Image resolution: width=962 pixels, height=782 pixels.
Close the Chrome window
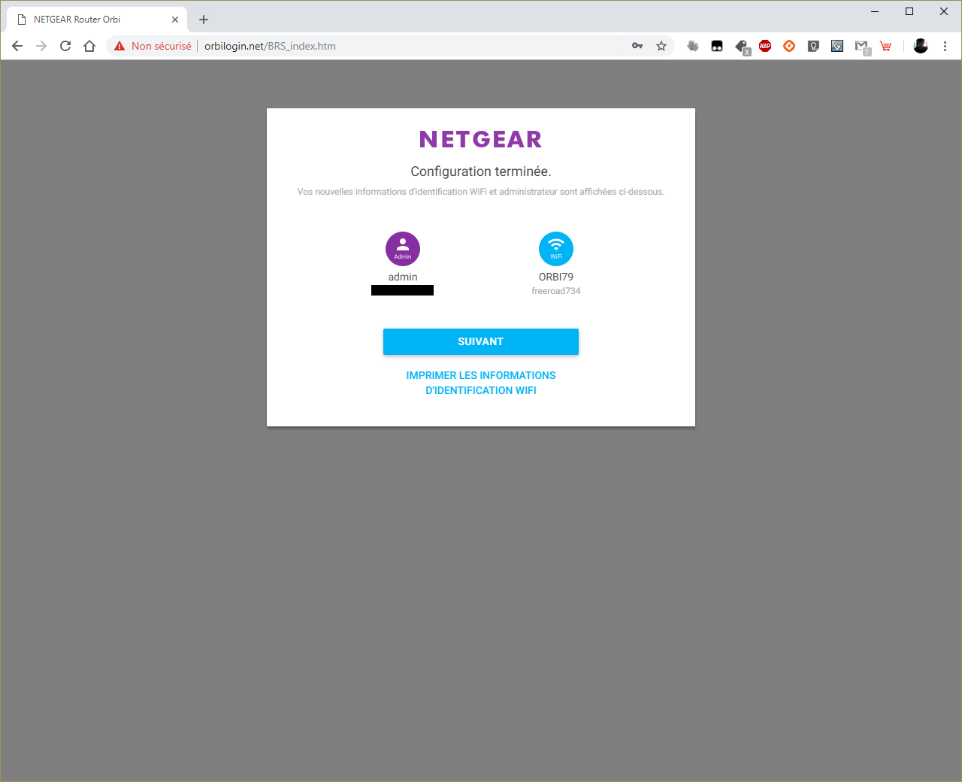[944, 11]
